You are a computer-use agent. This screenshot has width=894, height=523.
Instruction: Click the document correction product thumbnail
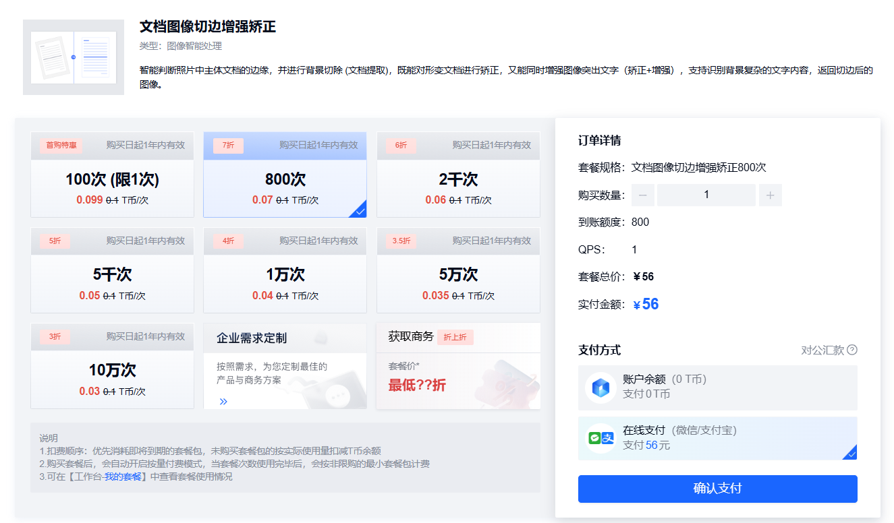[x=74, y=57]
